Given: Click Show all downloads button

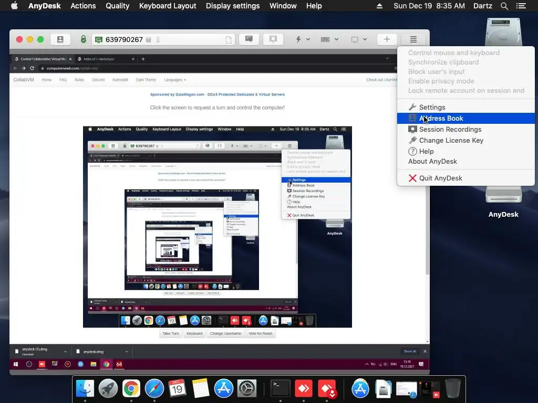Looking at the screenshot, I should (x=410, y=351).
